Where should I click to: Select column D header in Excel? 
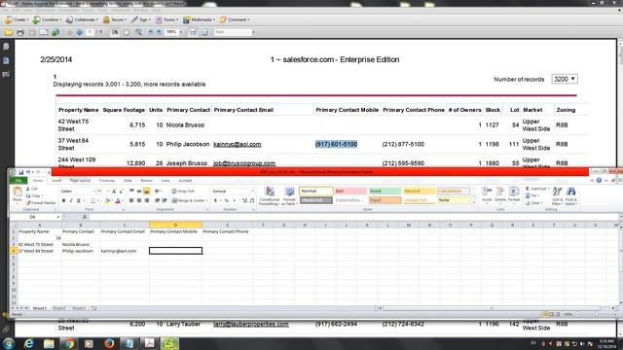click(x=175, y=225)
